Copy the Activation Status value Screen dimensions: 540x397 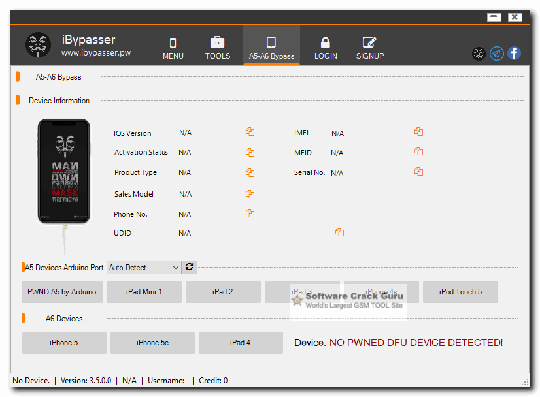[250, 152]
